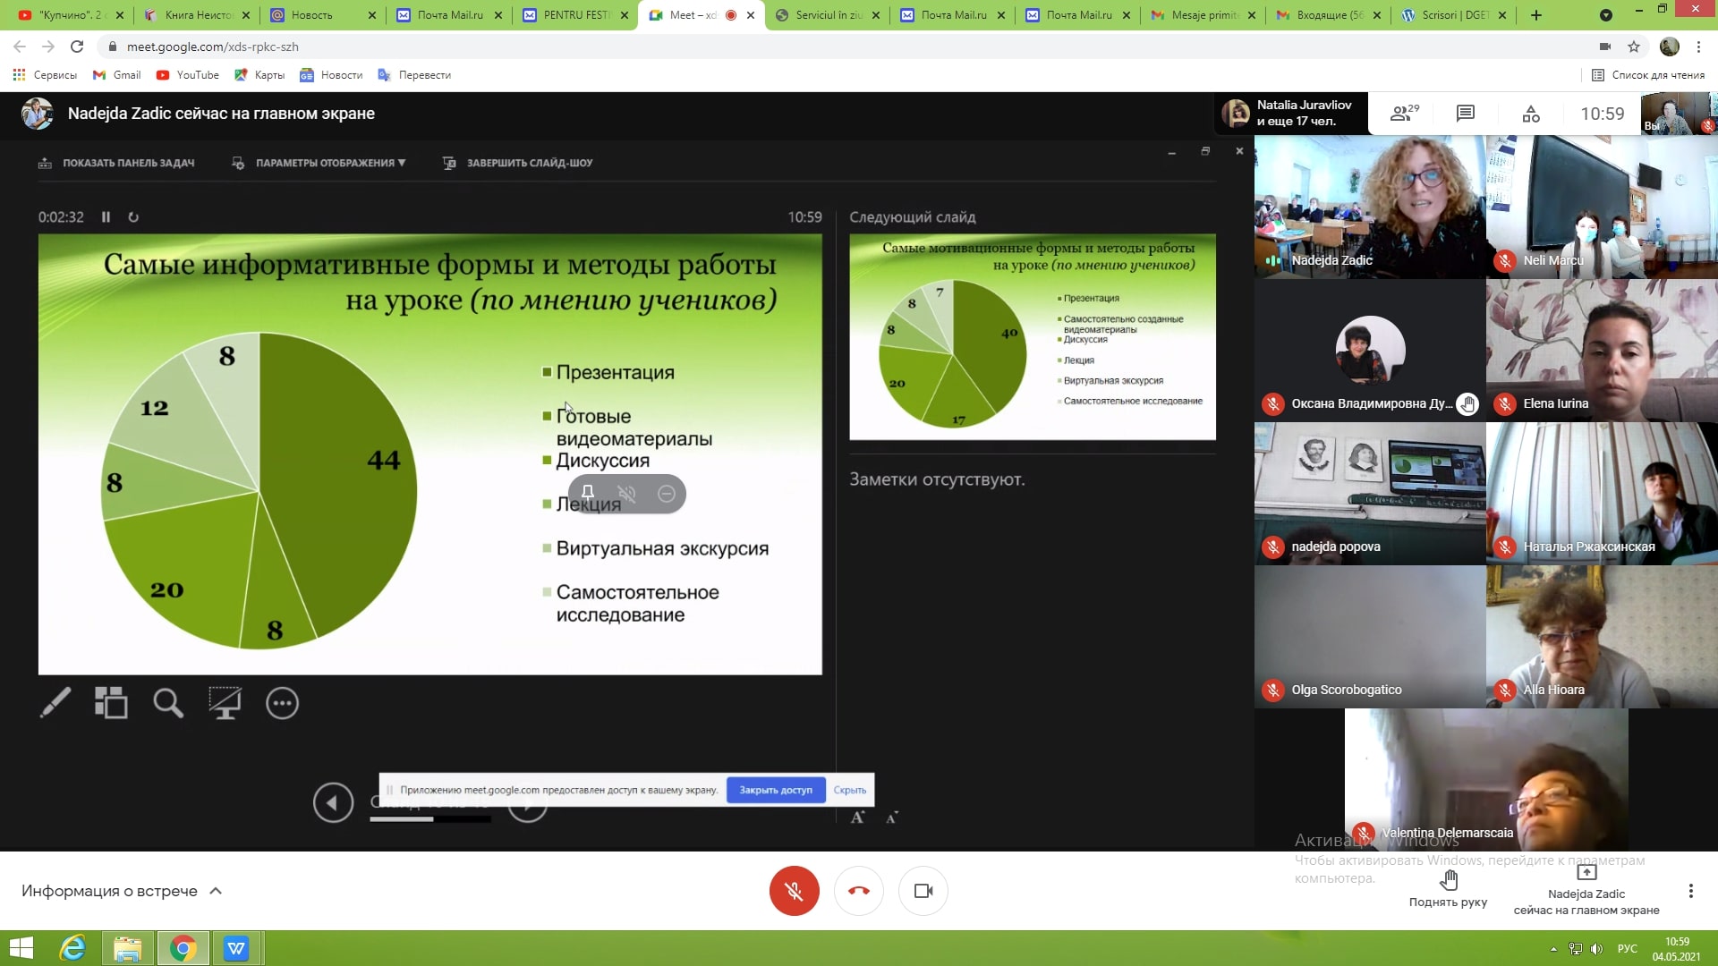Raise hand with Поднять руку button
The width and height of the screenshot is (1718, 966).
[x=1448, y=889]
